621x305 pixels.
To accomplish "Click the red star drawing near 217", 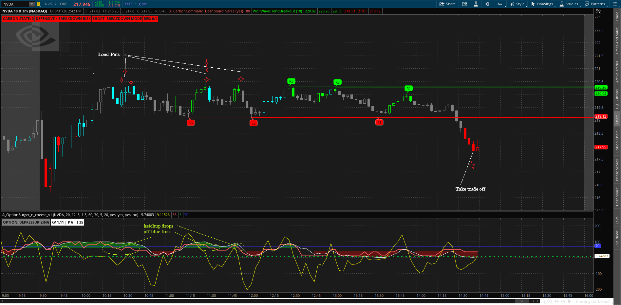I will point(472,165).
